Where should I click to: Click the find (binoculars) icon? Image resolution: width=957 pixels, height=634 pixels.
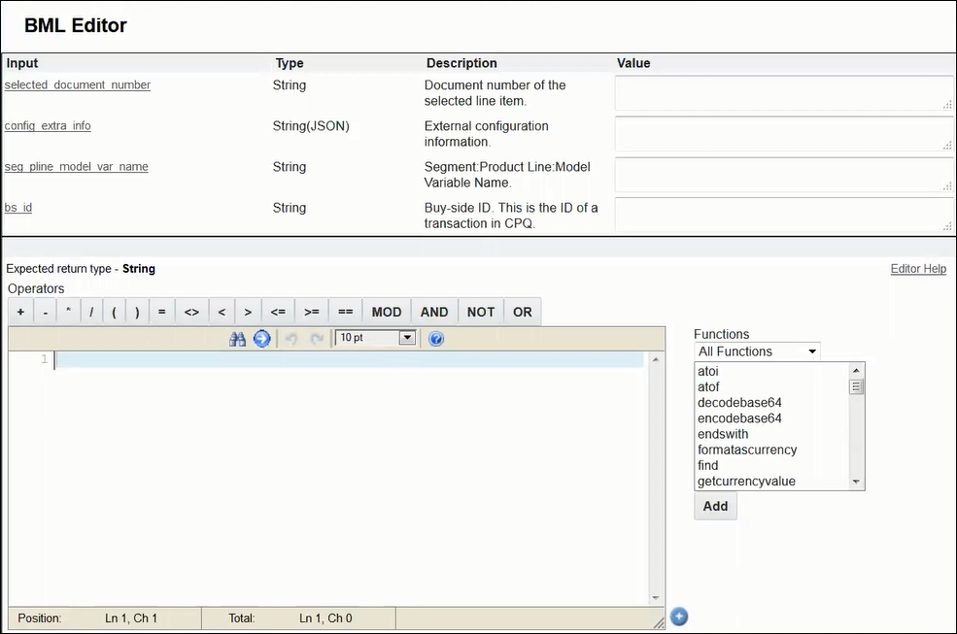[x=237, y=339]
